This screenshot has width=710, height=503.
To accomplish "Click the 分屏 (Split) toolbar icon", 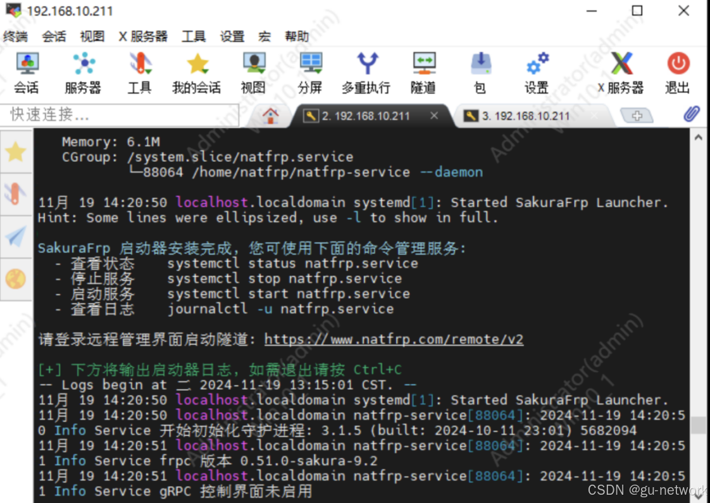I will [x=311, y=73].
